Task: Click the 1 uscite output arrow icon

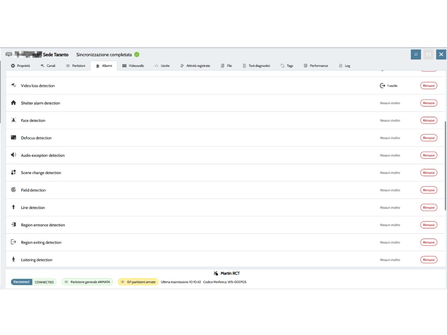Action: (x=382, y=85)
